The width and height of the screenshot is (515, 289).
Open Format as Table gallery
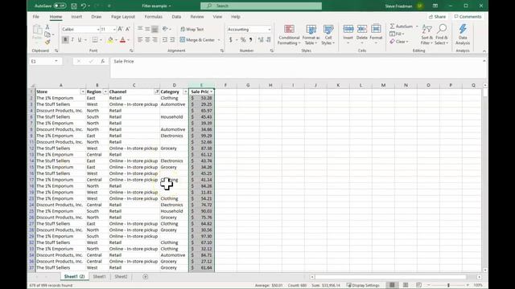pyautogui.click(x=311, y=35)
